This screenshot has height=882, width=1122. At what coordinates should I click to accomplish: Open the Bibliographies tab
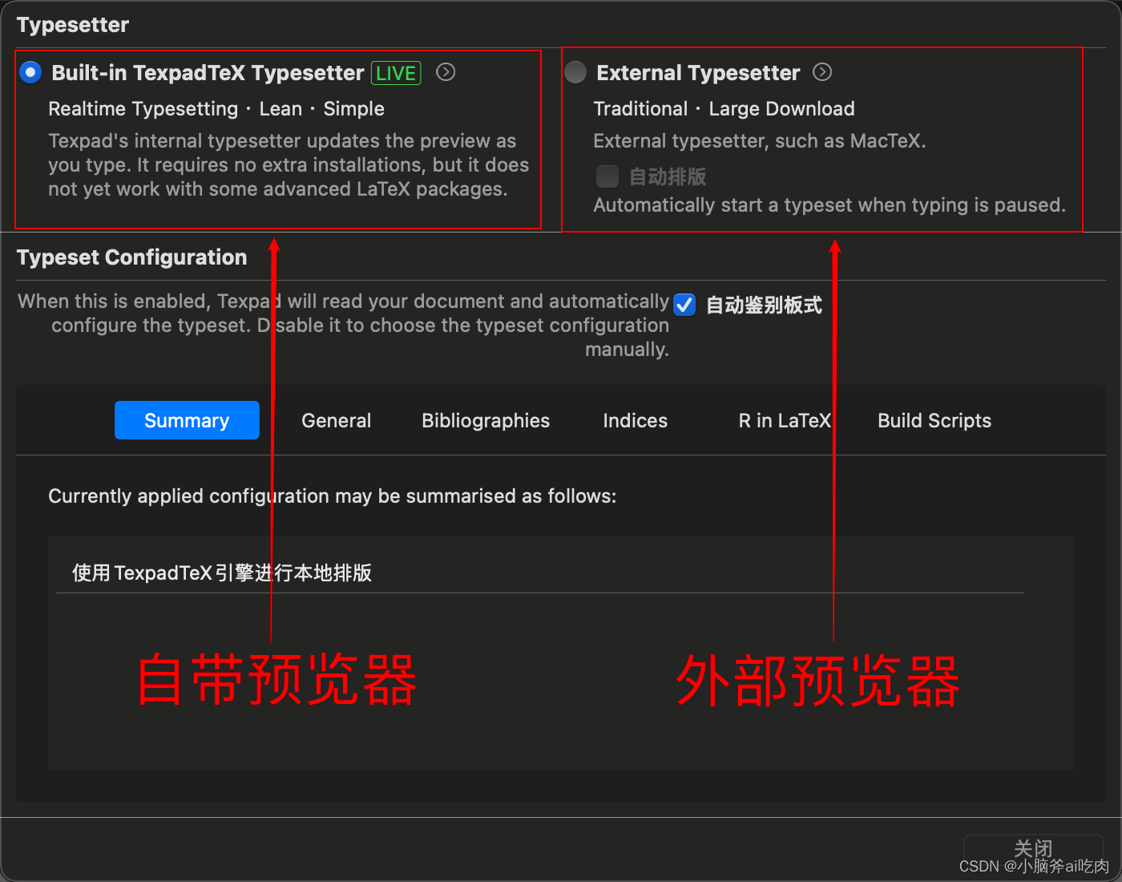(x=486, y=420)
